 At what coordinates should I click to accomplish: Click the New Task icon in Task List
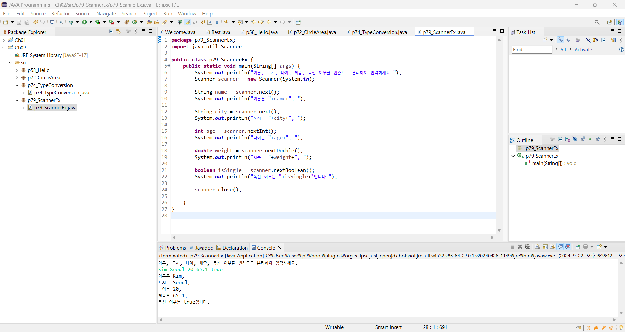click(x=545, y=40)
